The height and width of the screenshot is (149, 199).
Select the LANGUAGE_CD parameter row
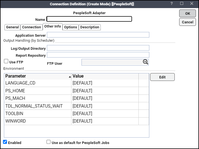click(x=76, y=83)
